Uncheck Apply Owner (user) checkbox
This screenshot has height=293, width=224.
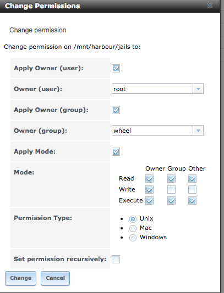(116, 69)
